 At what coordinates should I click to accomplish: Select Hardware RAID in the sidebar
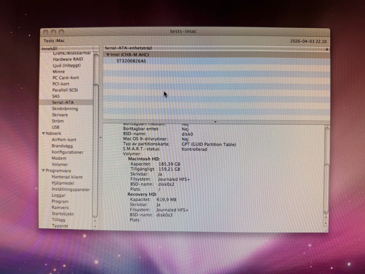pos(68,59)
